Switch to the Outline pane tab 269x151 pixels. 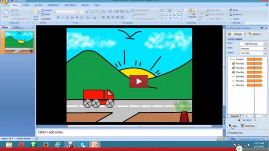pos(17,27)
